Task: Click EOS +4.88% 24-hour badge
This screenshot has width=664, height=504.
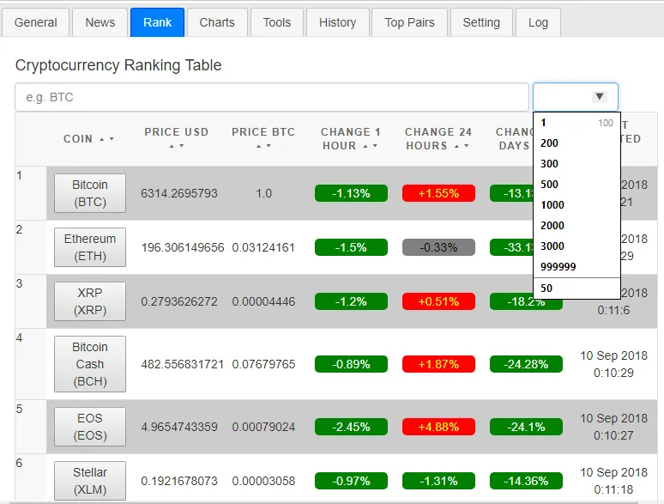Action: click(438, 427)
